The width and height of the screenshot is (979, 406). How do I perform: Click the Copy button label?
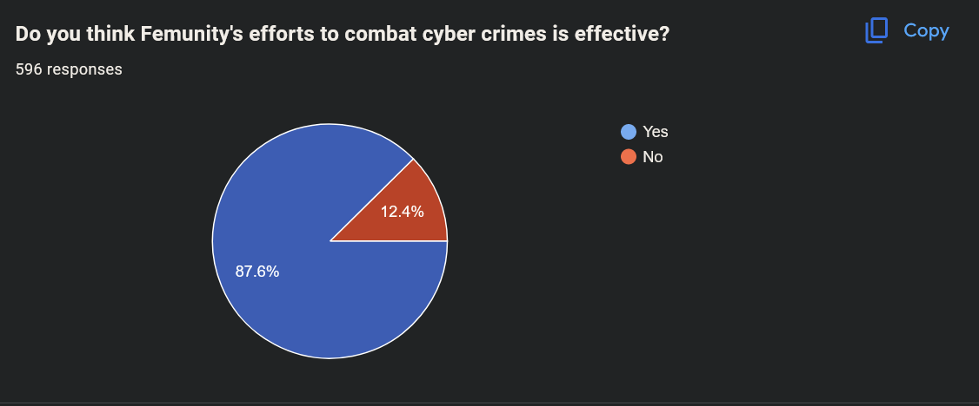coord(927,30)
